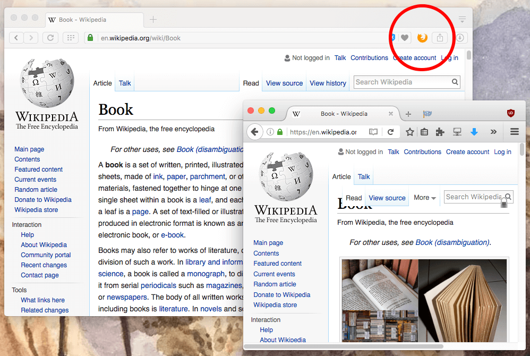
Task: Open Talk tab in Opera window
Action: tap(125, 83)
